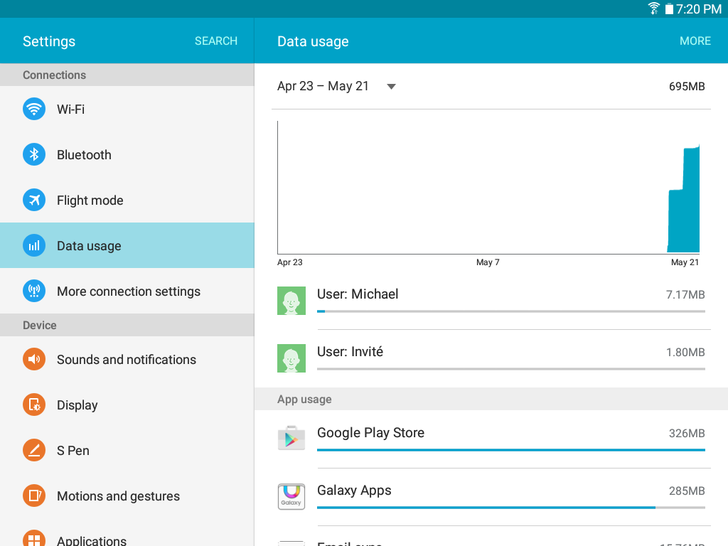Viewport: 728px width, 546px height.
Task: Open the Apr 23 – May 21 cycle dropdown
Action: [x=336, y=86]
